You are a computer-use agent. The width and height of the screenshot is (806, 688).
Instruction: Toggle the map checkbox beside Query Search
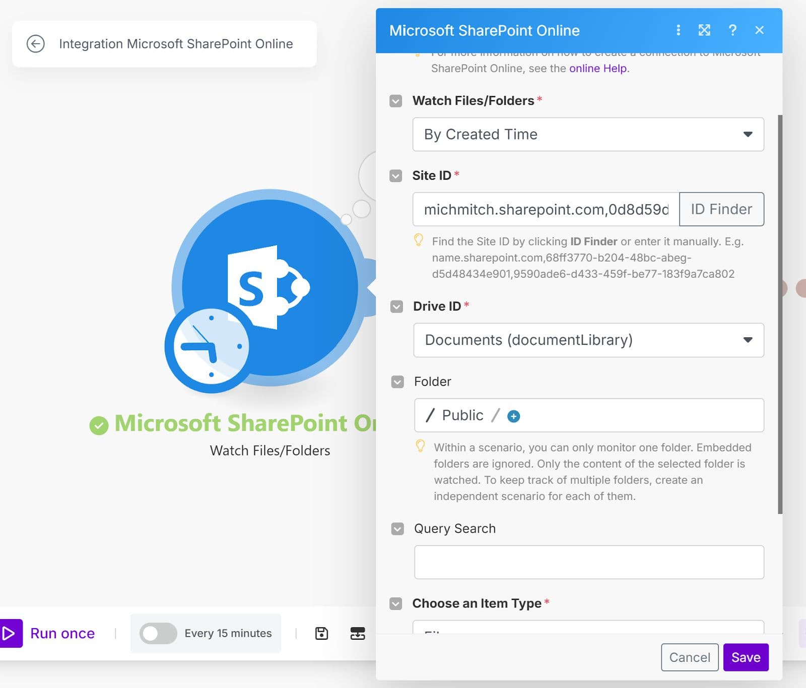coord(397,529)
